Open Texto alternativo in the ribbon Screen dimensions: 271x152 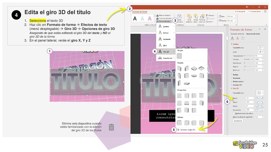[x=180, y=19]
